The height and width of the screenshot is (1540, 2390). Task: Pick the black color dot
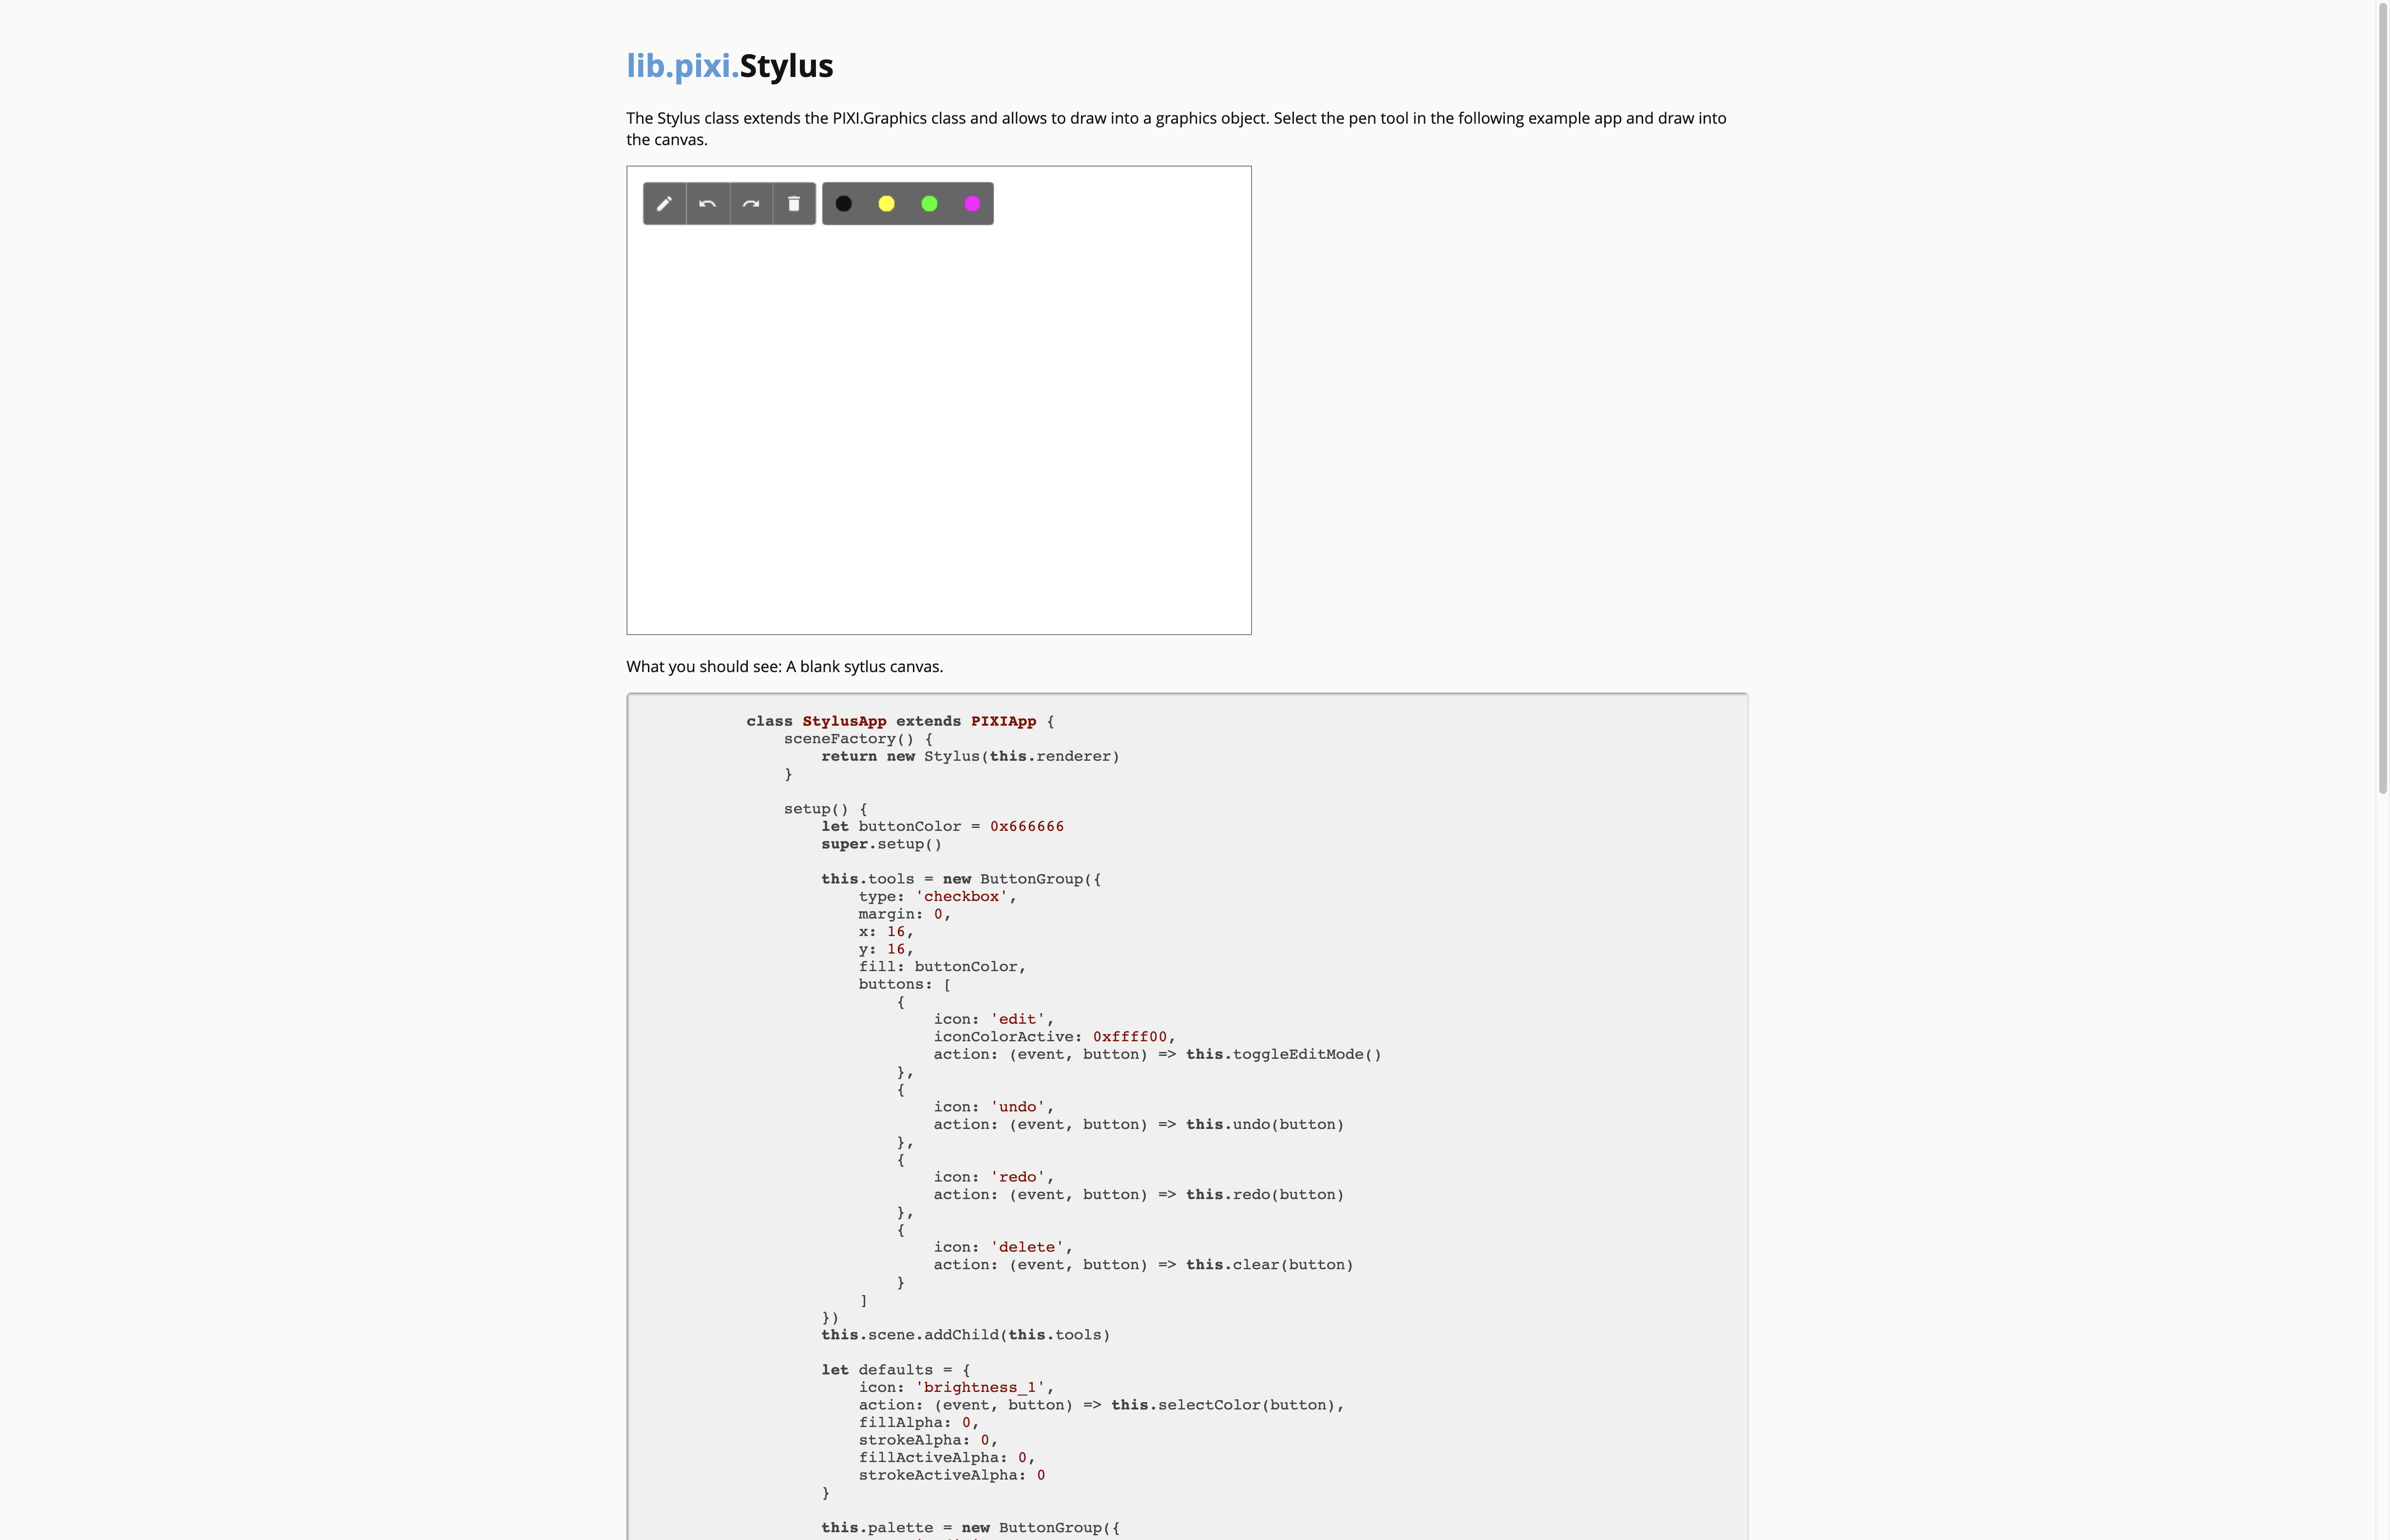(844, 204)
